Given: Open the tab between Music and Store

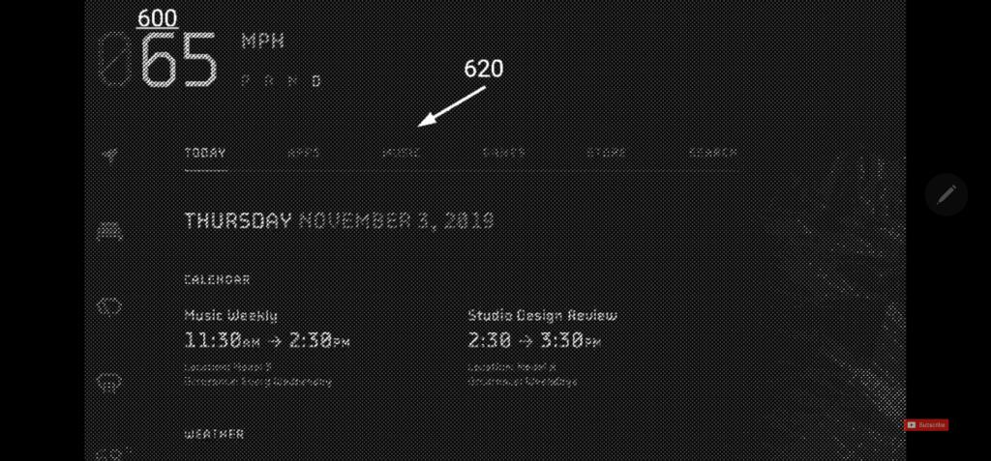Looking at the screenshot, I should point(503,153).
